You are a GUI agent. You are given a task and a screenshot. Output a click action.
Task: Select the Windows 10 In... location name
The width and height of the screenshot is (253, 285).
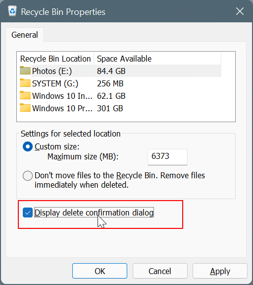click(x=62, y=96)
